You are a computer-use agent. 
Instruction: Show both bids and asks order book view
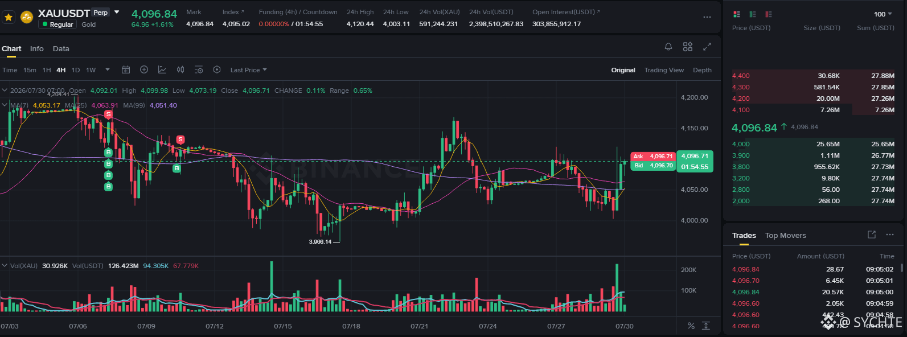coord(737,14)
